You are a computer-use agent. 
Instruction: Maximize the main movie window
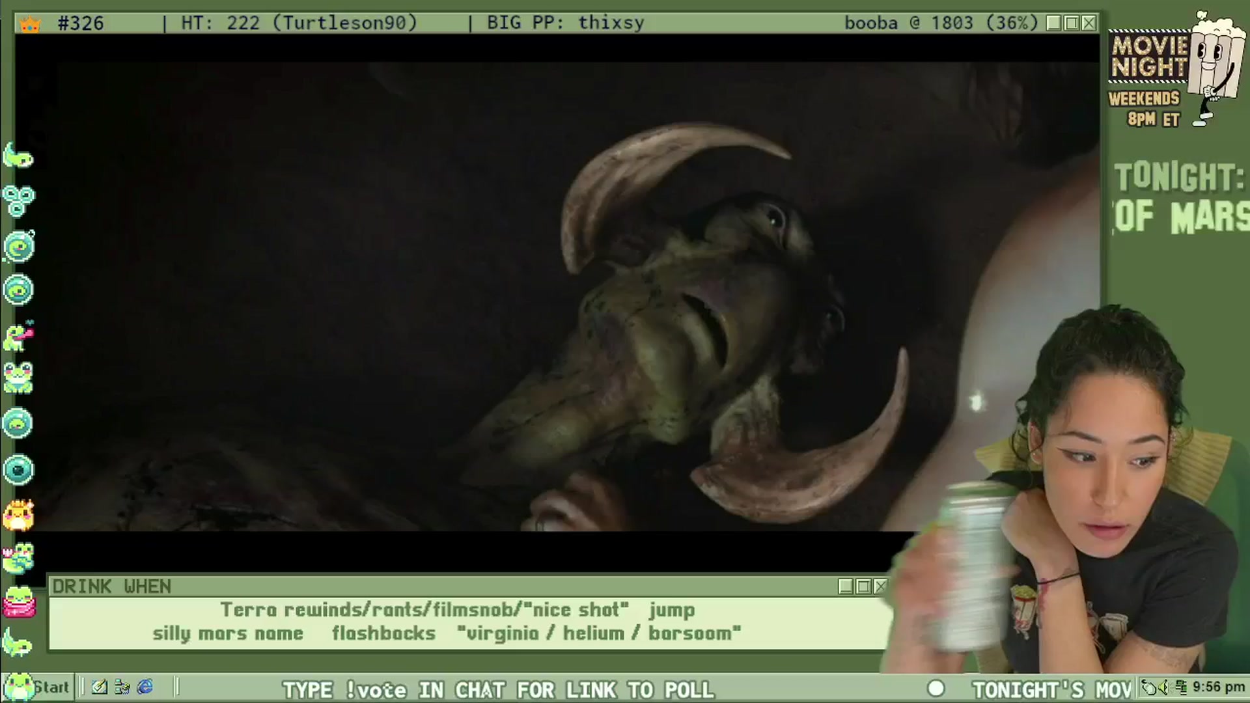1072,23
